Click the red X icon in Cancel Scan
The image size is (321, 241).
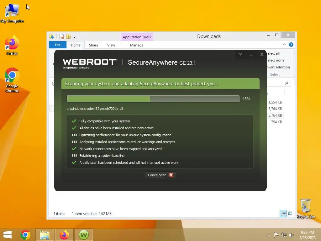point(171,175)
